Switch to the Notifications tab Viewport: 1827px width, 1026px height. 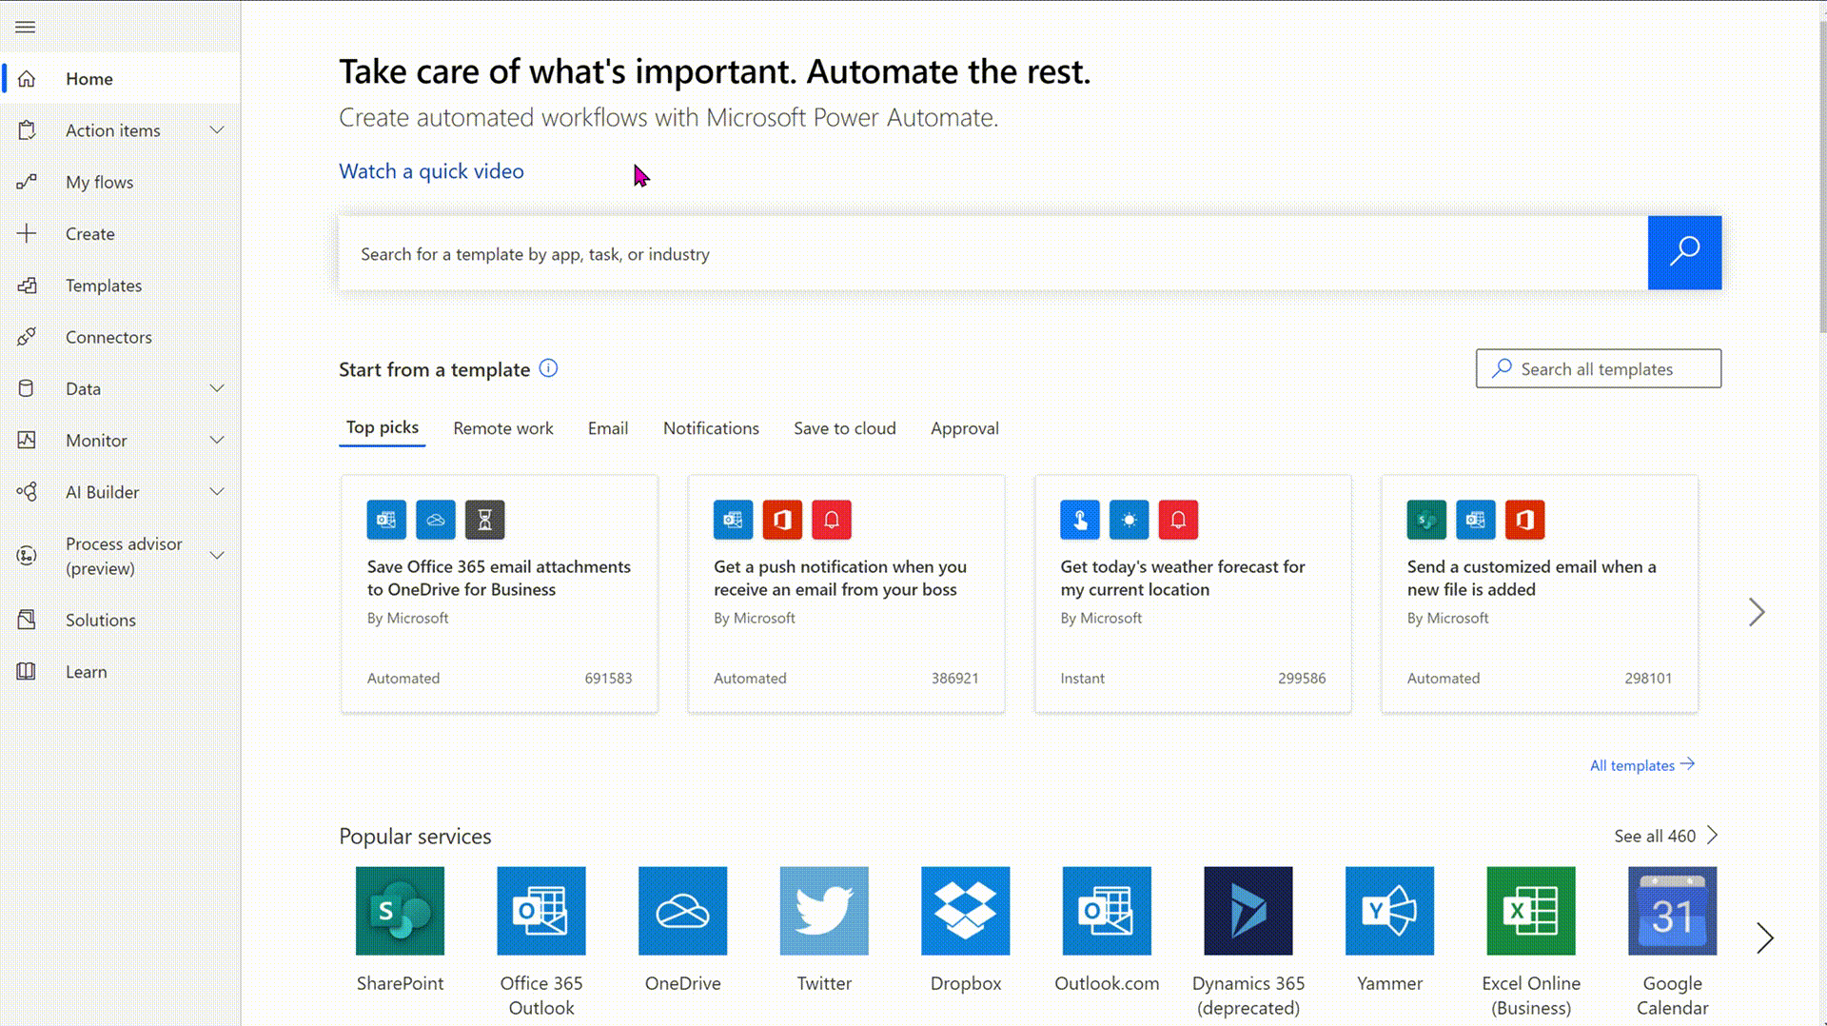pos(711,428)
